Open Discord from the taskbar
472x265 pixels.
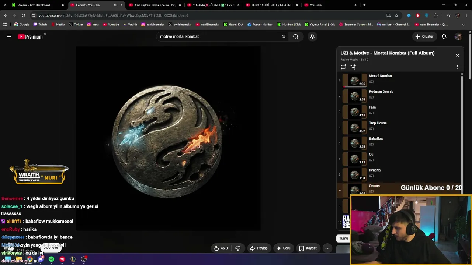[41, 259]
